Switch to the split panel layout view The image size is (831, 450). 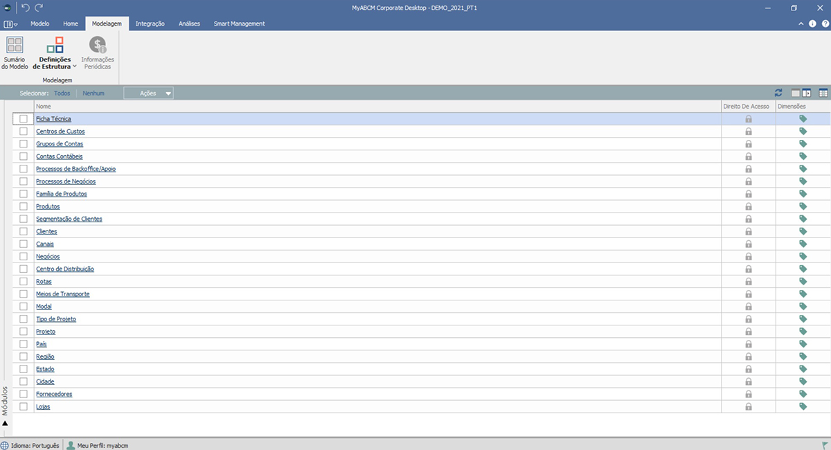(807, 93)
